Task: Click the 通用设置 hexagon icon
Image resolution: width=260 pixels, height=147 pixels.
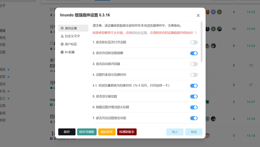Action: [62, 28]
